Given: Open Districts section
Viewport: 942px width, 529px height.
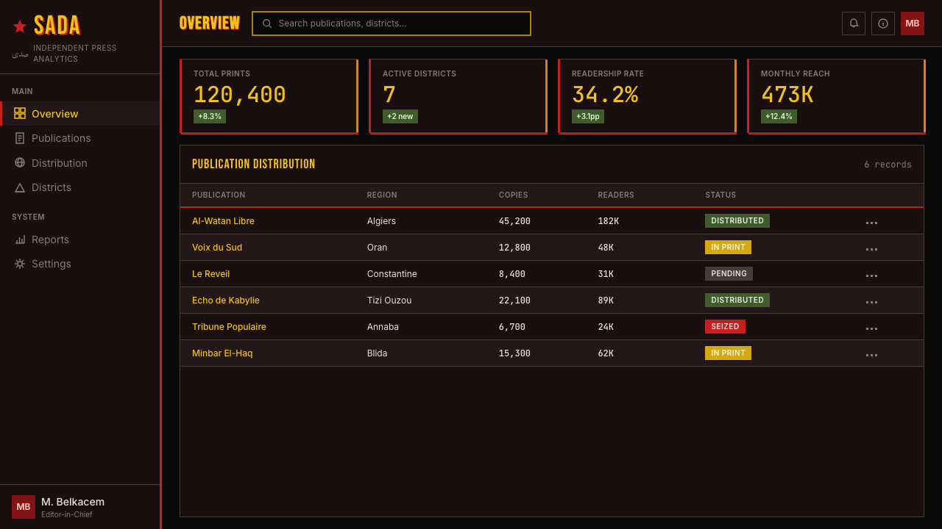Looking at the screenshot, I should pyautogui.click(x=80, y=187).
